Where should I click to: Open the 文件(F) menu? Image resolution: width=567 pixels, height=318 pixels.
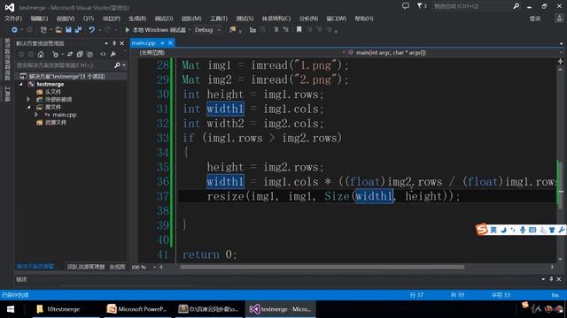click(x=13, y=19)
